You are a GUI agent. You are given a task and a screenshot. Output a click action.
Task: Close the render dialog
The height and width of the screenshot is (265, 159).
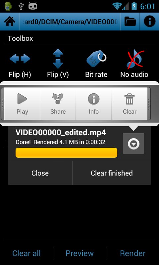click(40, 173)
